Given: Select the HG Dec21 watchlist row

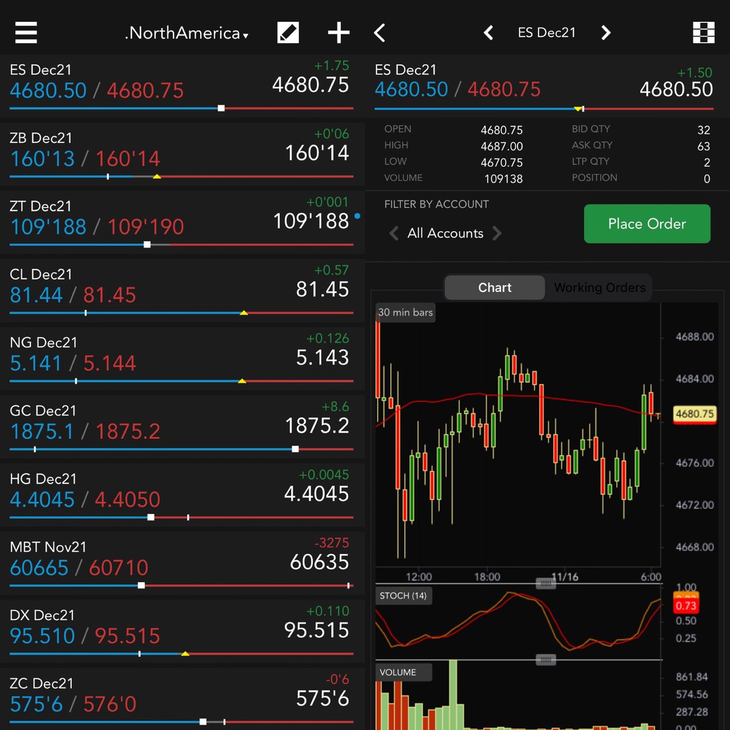Looking at the screenshot, I should coord(182,495).
